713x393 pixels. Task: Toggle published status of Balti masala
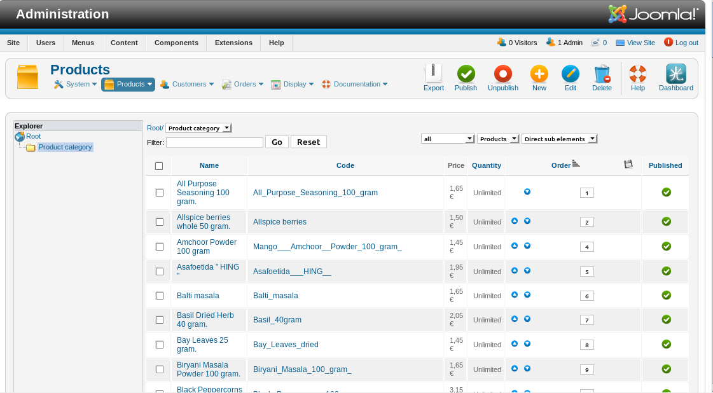(666, 295)
